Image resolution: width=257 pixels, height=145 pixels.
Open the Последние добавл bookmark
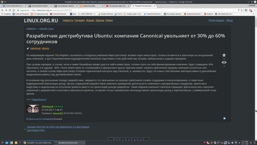(173, 14)
